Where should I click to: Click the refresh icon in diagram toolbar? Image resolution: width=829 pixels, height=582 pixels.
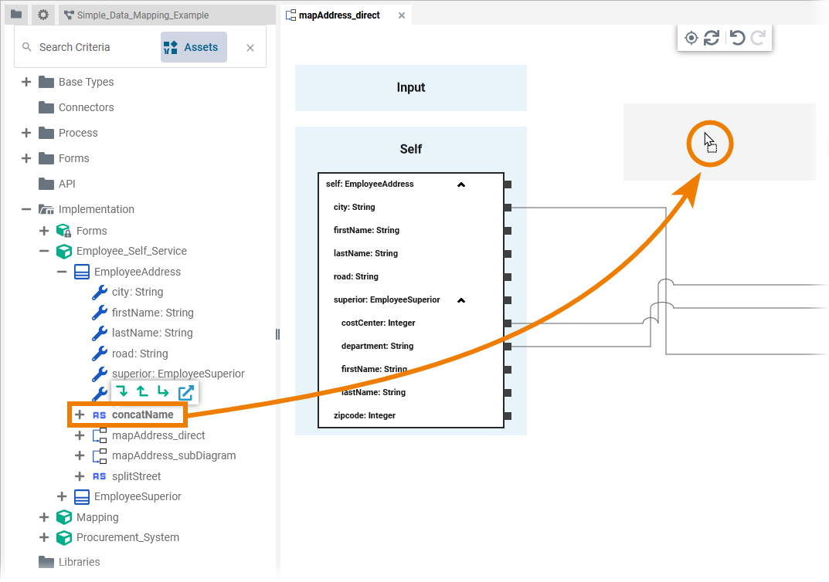pyautogui.click(x=712, y=38)
